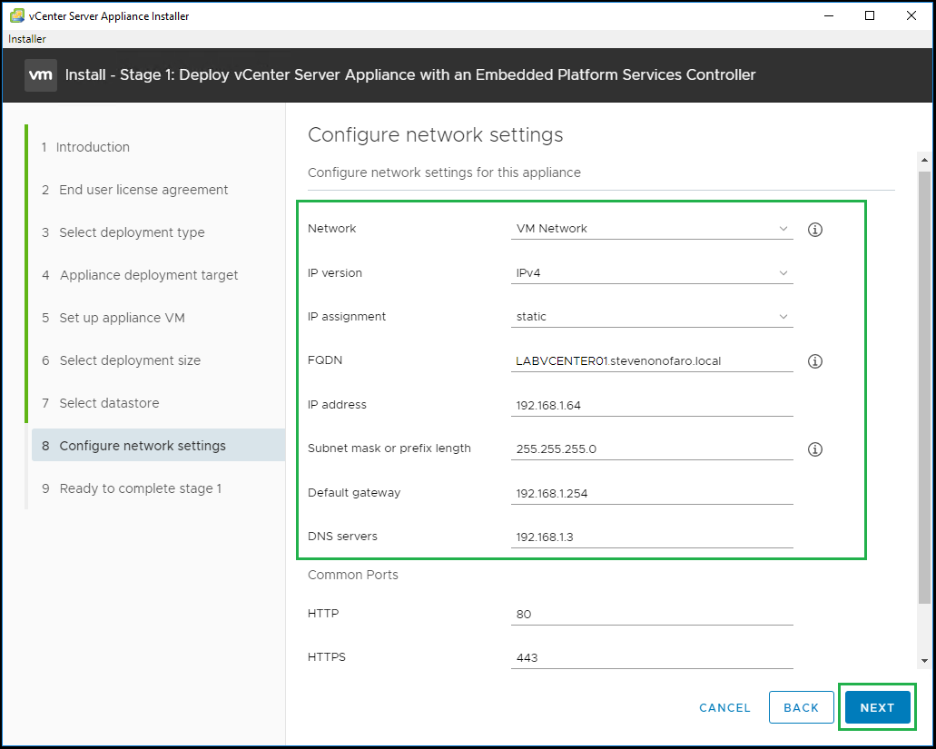936x749 pixels.
Task: Click the scrollbar down arrow
Action: coord(924,661)
